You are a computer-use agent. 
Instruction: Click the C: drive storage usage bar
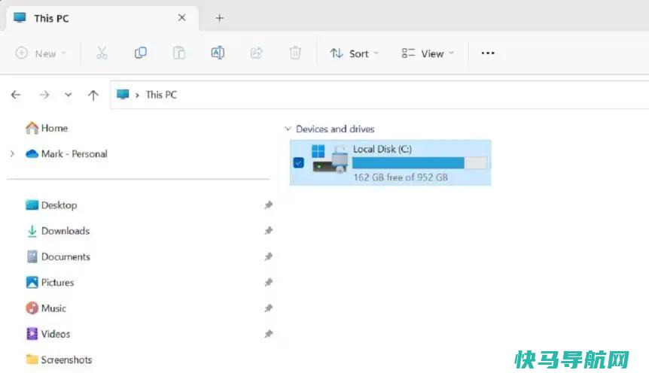(x=419, y=162)
